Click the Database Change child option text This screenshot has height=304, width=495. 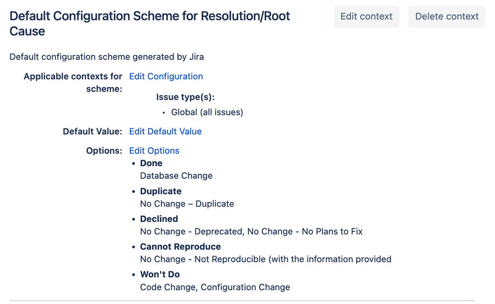tap(176, 176)
